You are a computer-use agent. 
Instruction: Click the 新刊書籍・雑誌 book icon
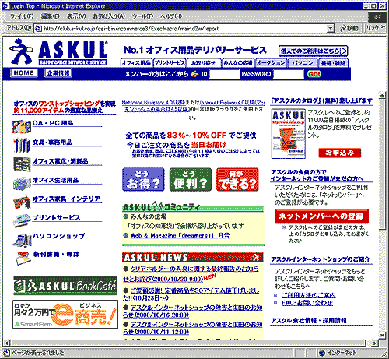pos(23,258)
